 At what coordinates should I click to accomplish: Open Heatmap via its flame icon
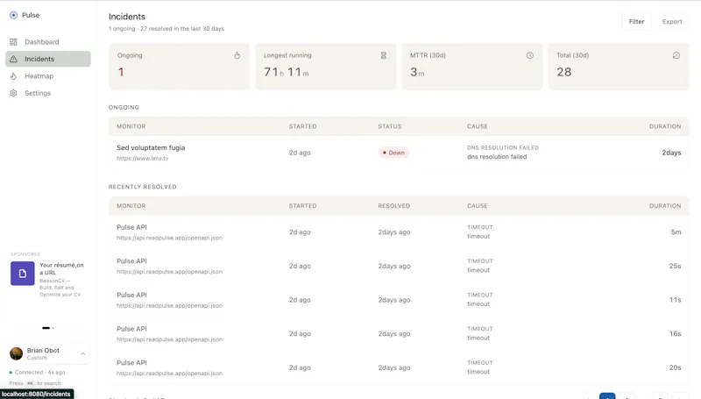[x=13, y=76]
